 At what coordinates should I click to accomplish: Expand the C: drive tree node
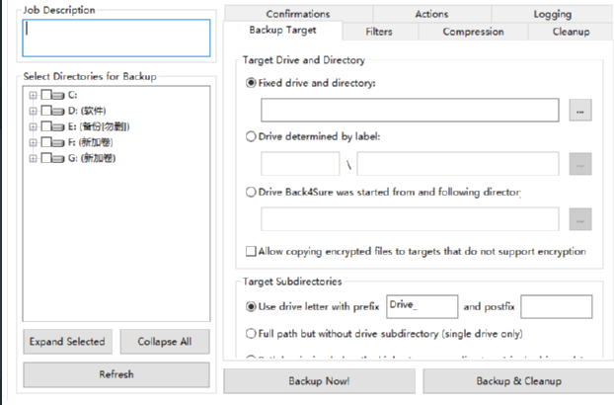tap(33, 95)
